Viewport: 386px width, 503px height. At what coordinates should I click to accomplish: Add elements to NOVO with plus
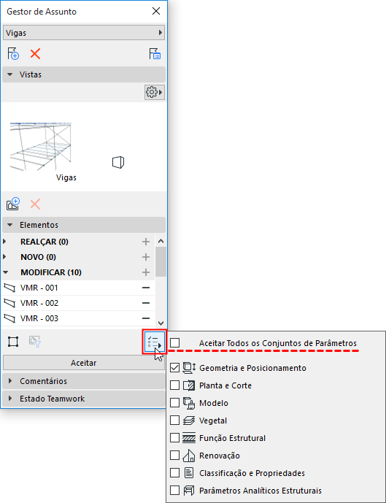click(x=146, y=257)
